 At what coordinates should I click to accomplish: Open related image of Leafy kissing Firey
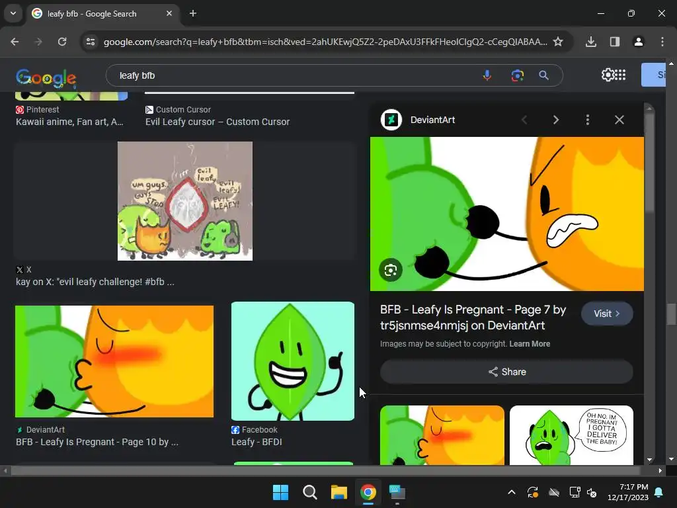coord(442,435)
